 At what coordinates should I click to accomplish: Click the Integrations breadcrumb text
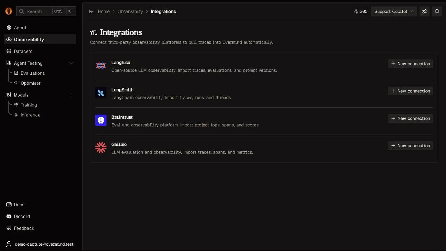coord(164,12)
